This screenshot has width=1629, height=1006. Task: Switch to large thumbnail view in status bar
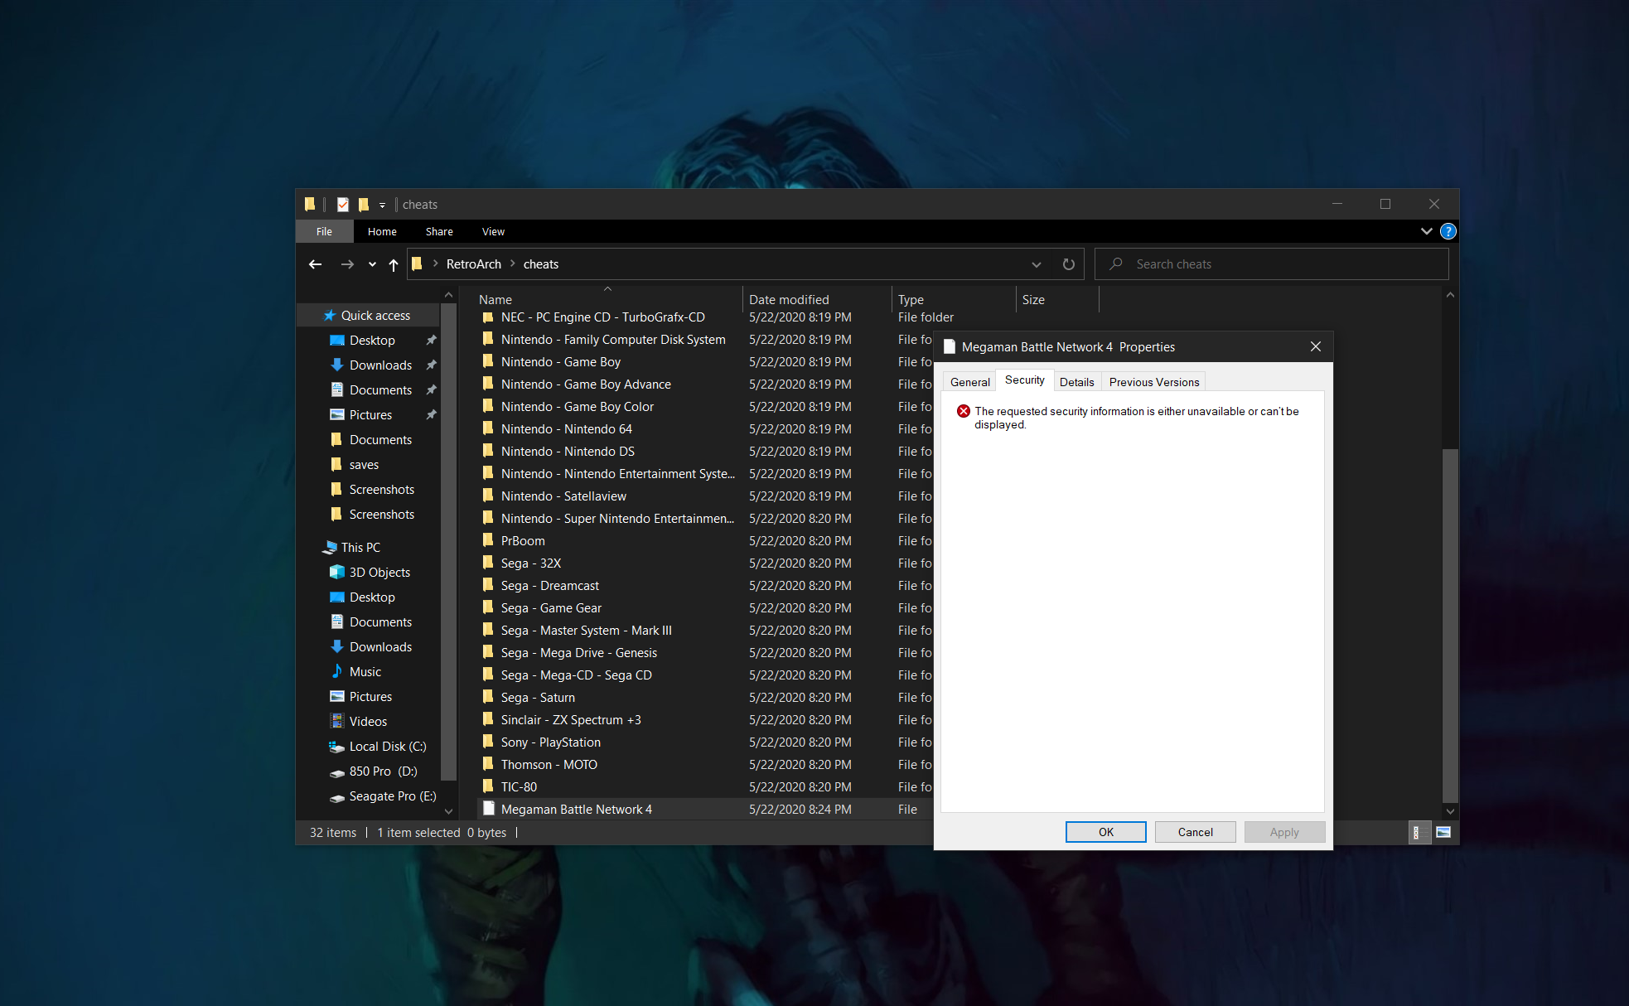1444,832
